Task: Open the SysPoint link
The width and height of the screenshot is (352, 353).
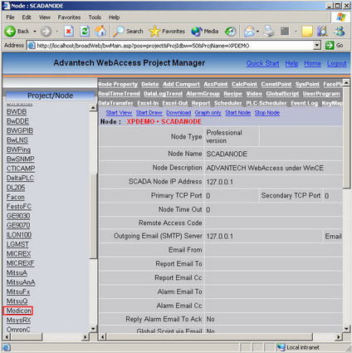Action: [x=307, y=84]
